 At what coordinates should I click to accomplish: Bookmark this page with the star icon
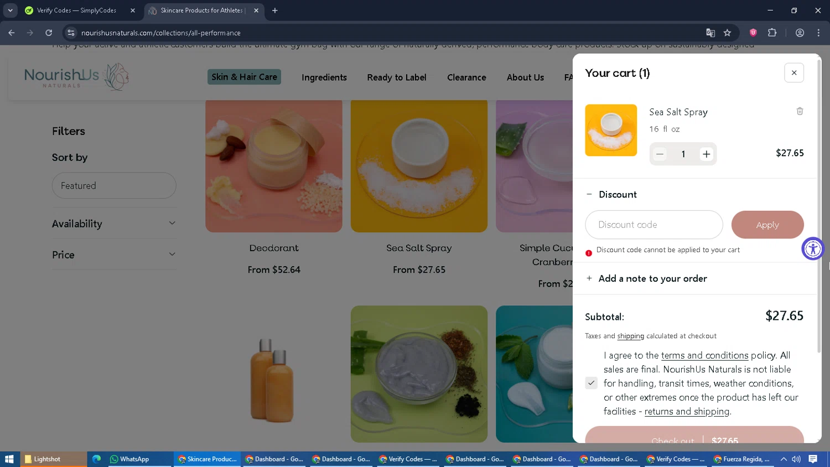[727, 33]
